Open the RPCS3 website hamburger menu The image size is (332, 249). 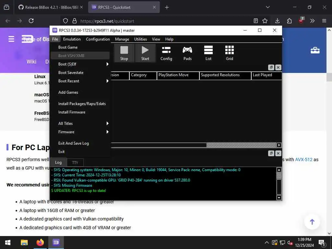coord(11,39)
